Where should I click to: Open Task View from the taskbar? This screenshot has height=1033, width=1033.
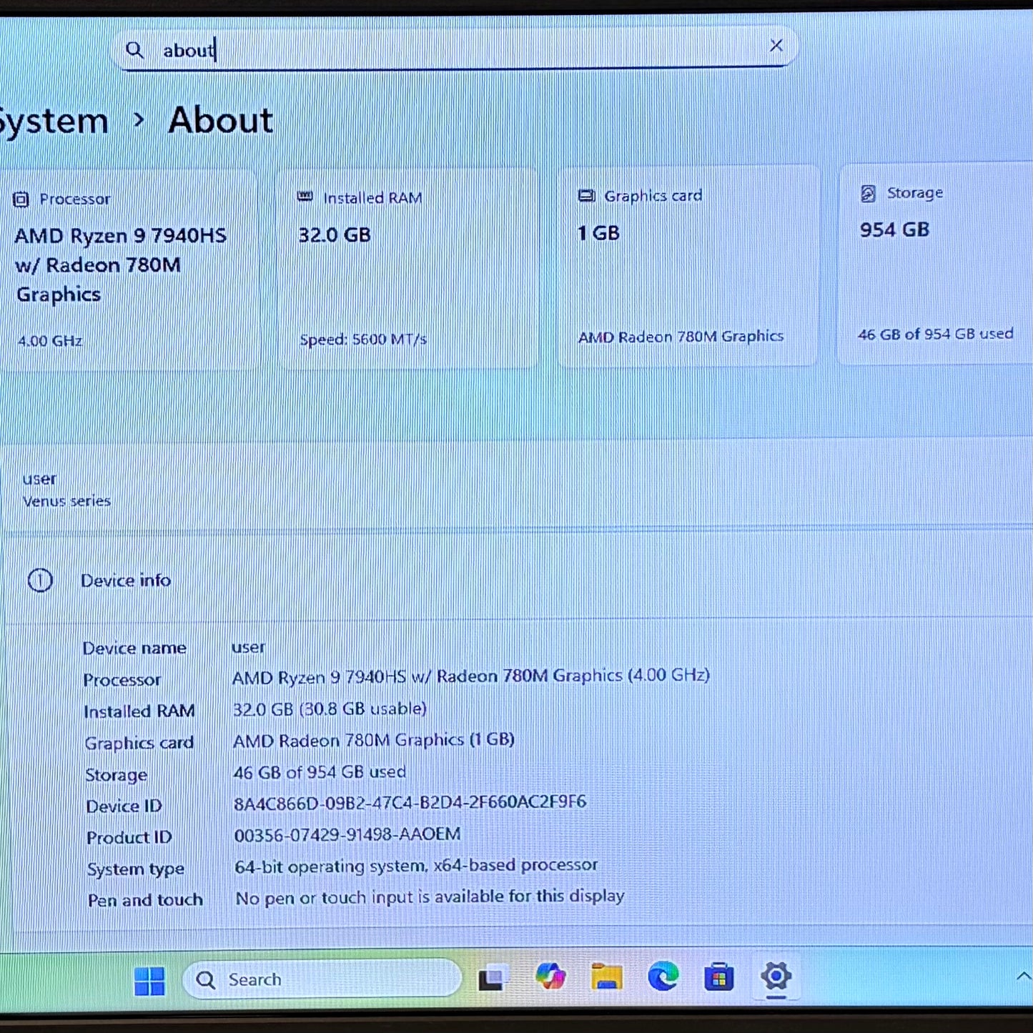pyautogui.click(x=493, y=978)
